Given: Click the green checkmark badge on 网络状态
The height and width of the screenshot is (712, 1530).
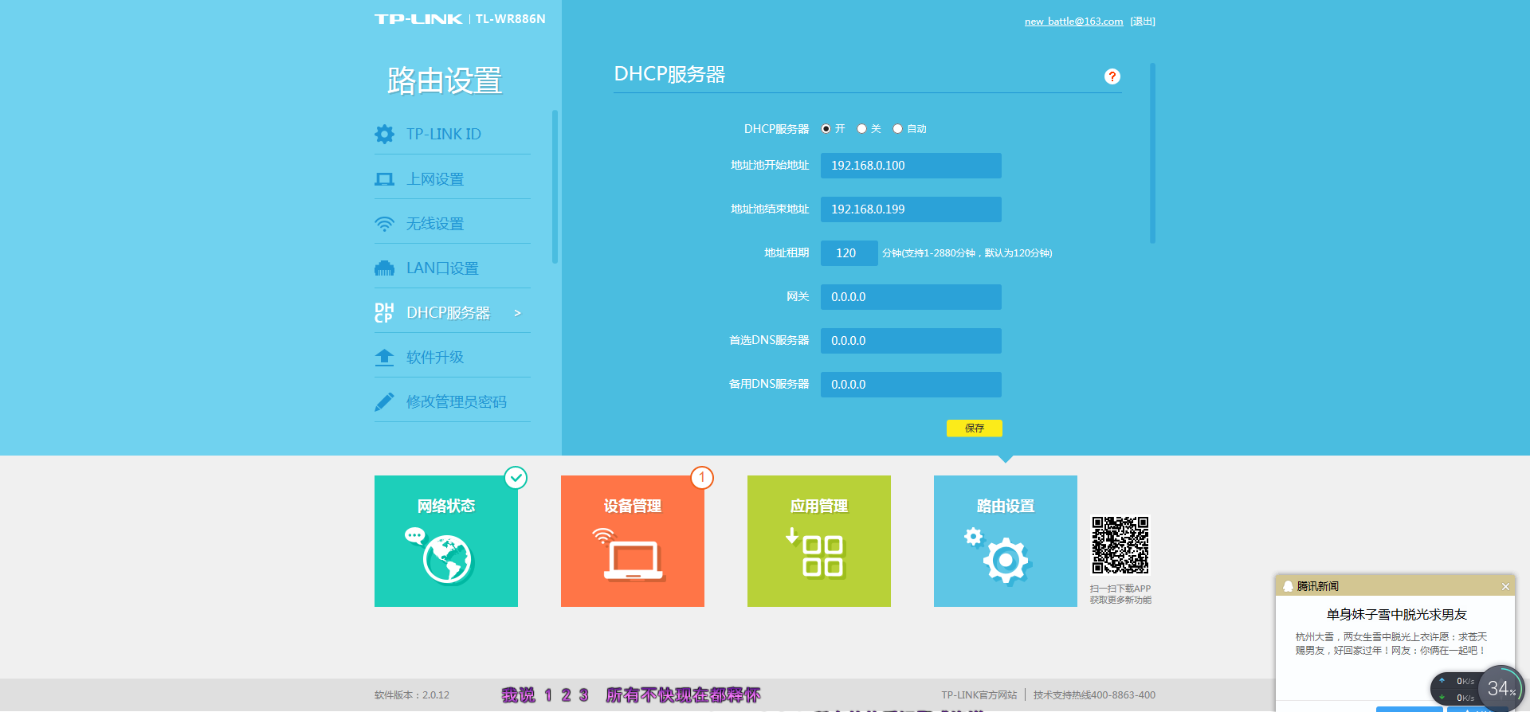Looking at the screenshot, I should pyautogui.click(x=516, y=478).
